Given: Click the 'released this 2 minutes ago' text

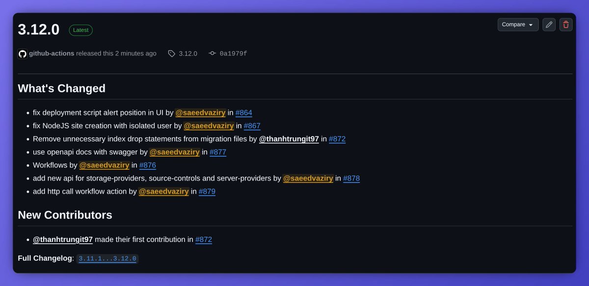Looking at the screenshot, I should click(x=116, y=53).
